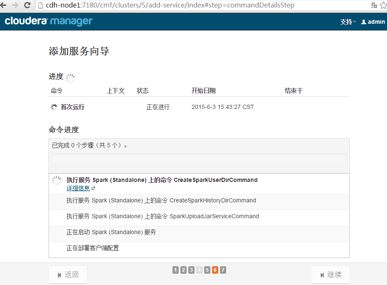This screenshot has height=285, width=387.
Task: Select the SparkUploadJarServiceCommand step row
Action: click(x=199, y=218)
